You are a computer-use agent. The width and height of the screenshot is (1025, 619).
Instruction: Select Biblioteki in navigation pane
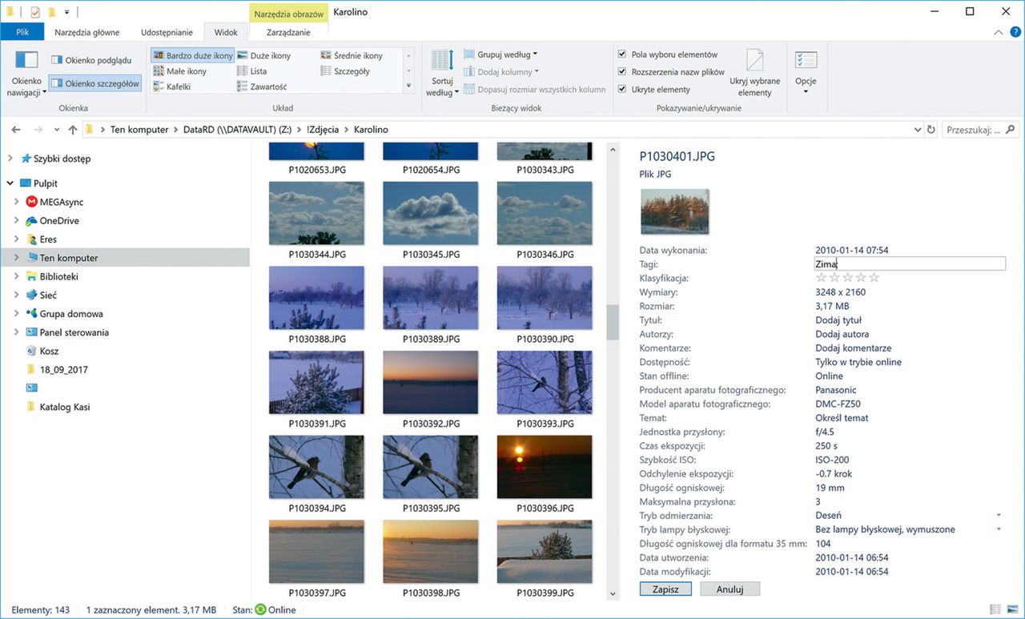click(58, 276)
